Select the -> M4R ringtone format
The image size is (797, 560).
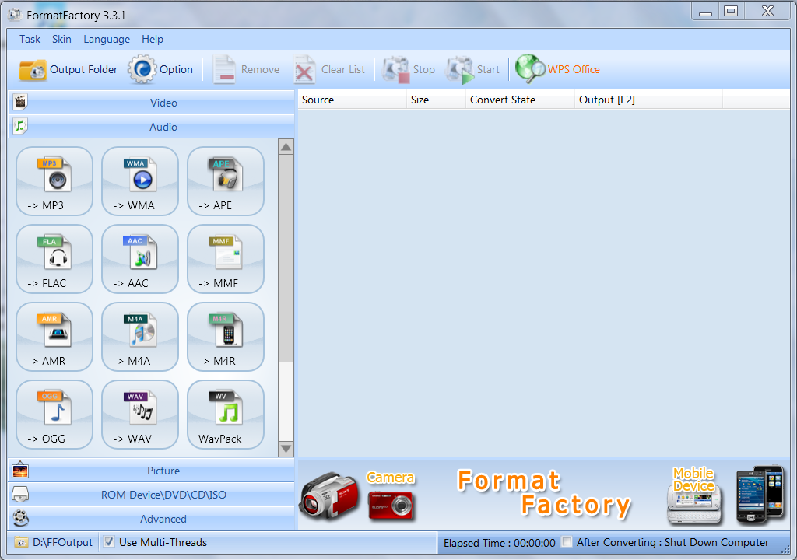(x=226, y=337)
